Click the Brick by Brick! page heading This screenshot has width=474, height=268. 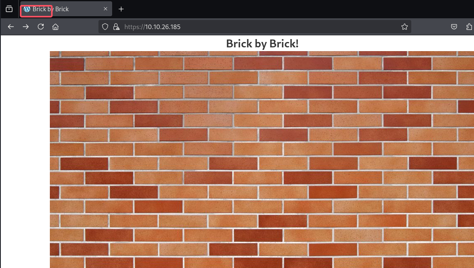[262, 43]
